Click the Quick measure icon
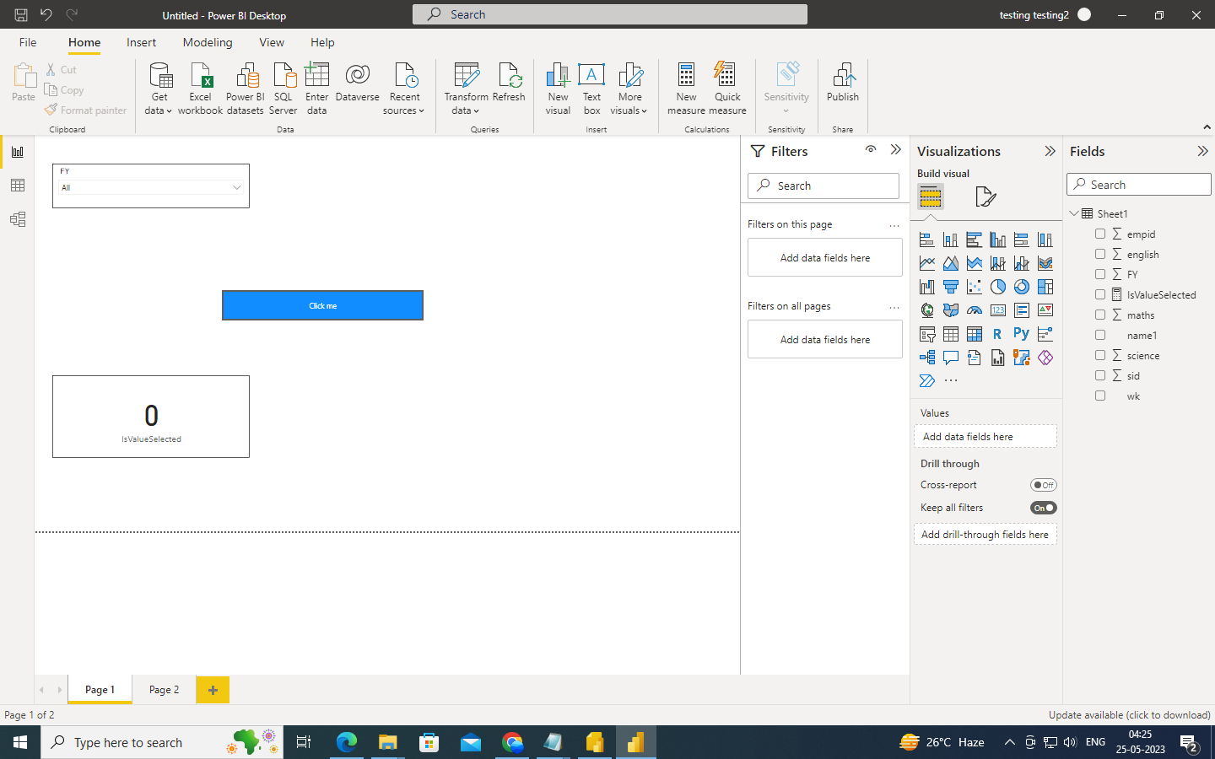Viewport: 1215px width, 759px height. click(x=727, y=89)
